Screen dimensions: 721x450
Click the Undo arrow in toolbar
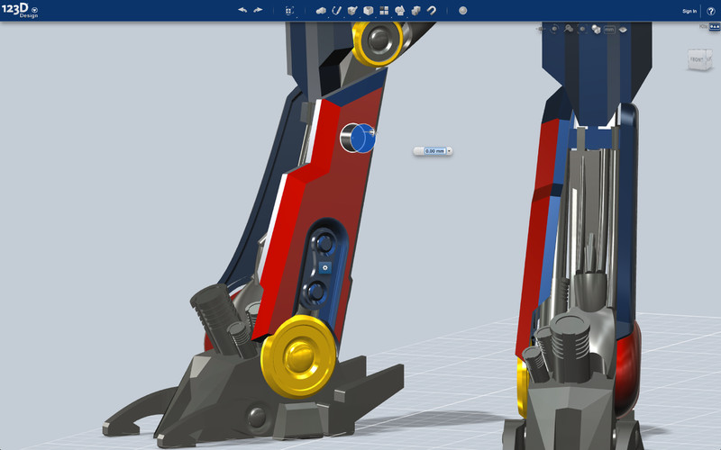(242, 11)
